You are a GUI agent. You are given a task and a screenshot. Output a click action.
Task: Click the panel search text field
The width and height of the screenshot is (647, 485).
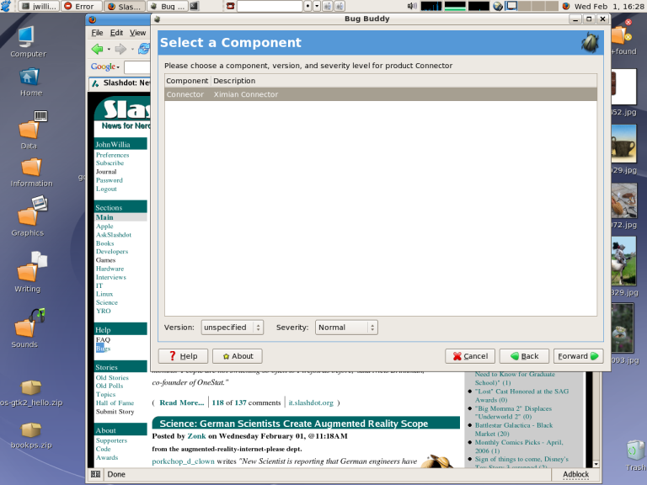pos(270,6)
